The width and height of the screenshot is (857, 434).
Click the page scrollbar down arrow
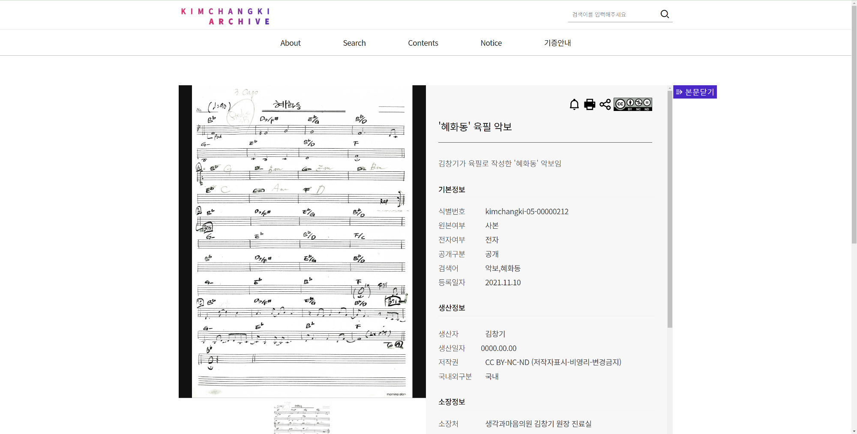point(854,431)
